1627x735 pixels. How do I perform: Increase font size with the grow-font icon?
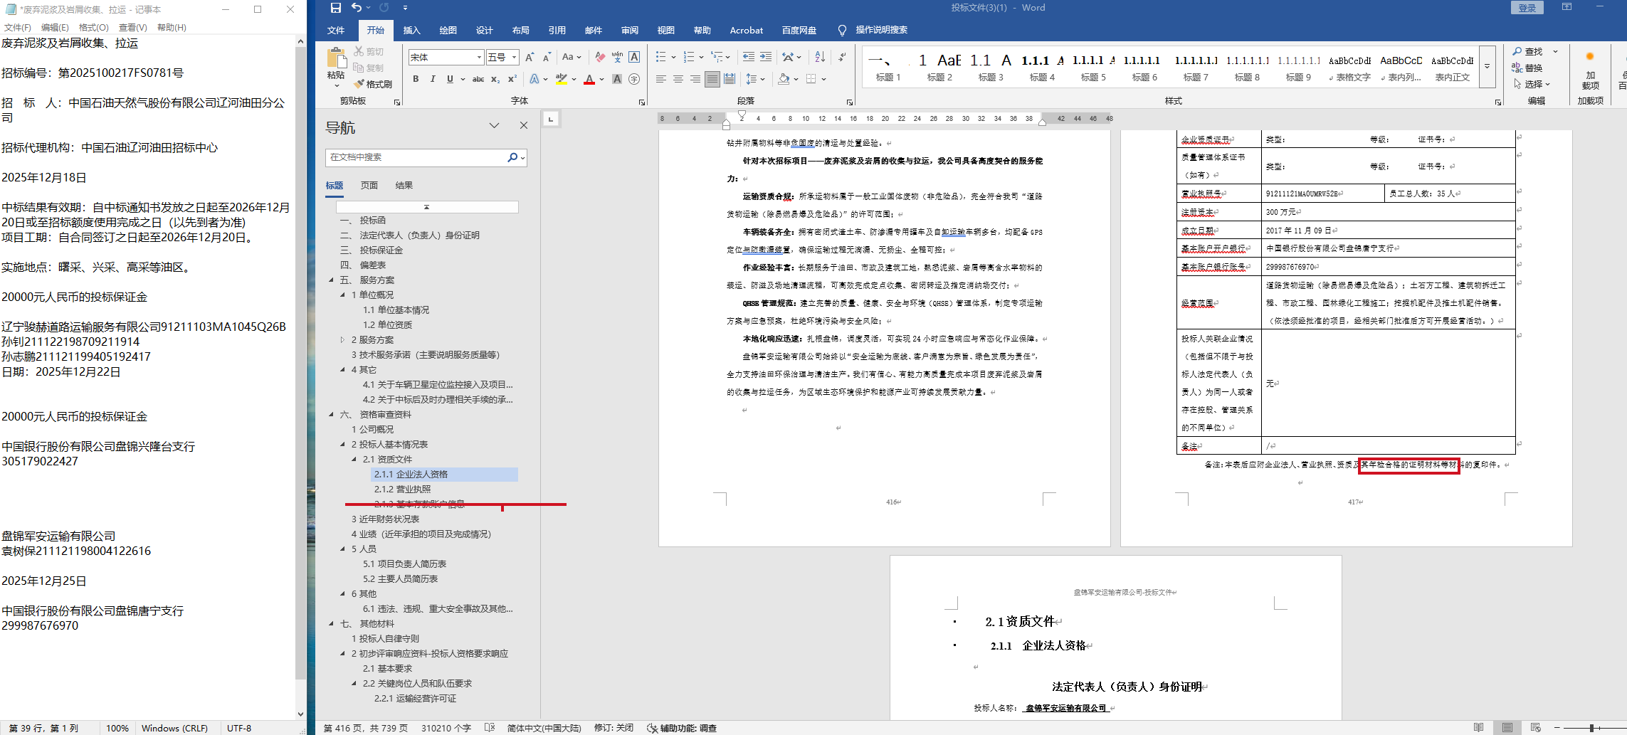point(530,57)
